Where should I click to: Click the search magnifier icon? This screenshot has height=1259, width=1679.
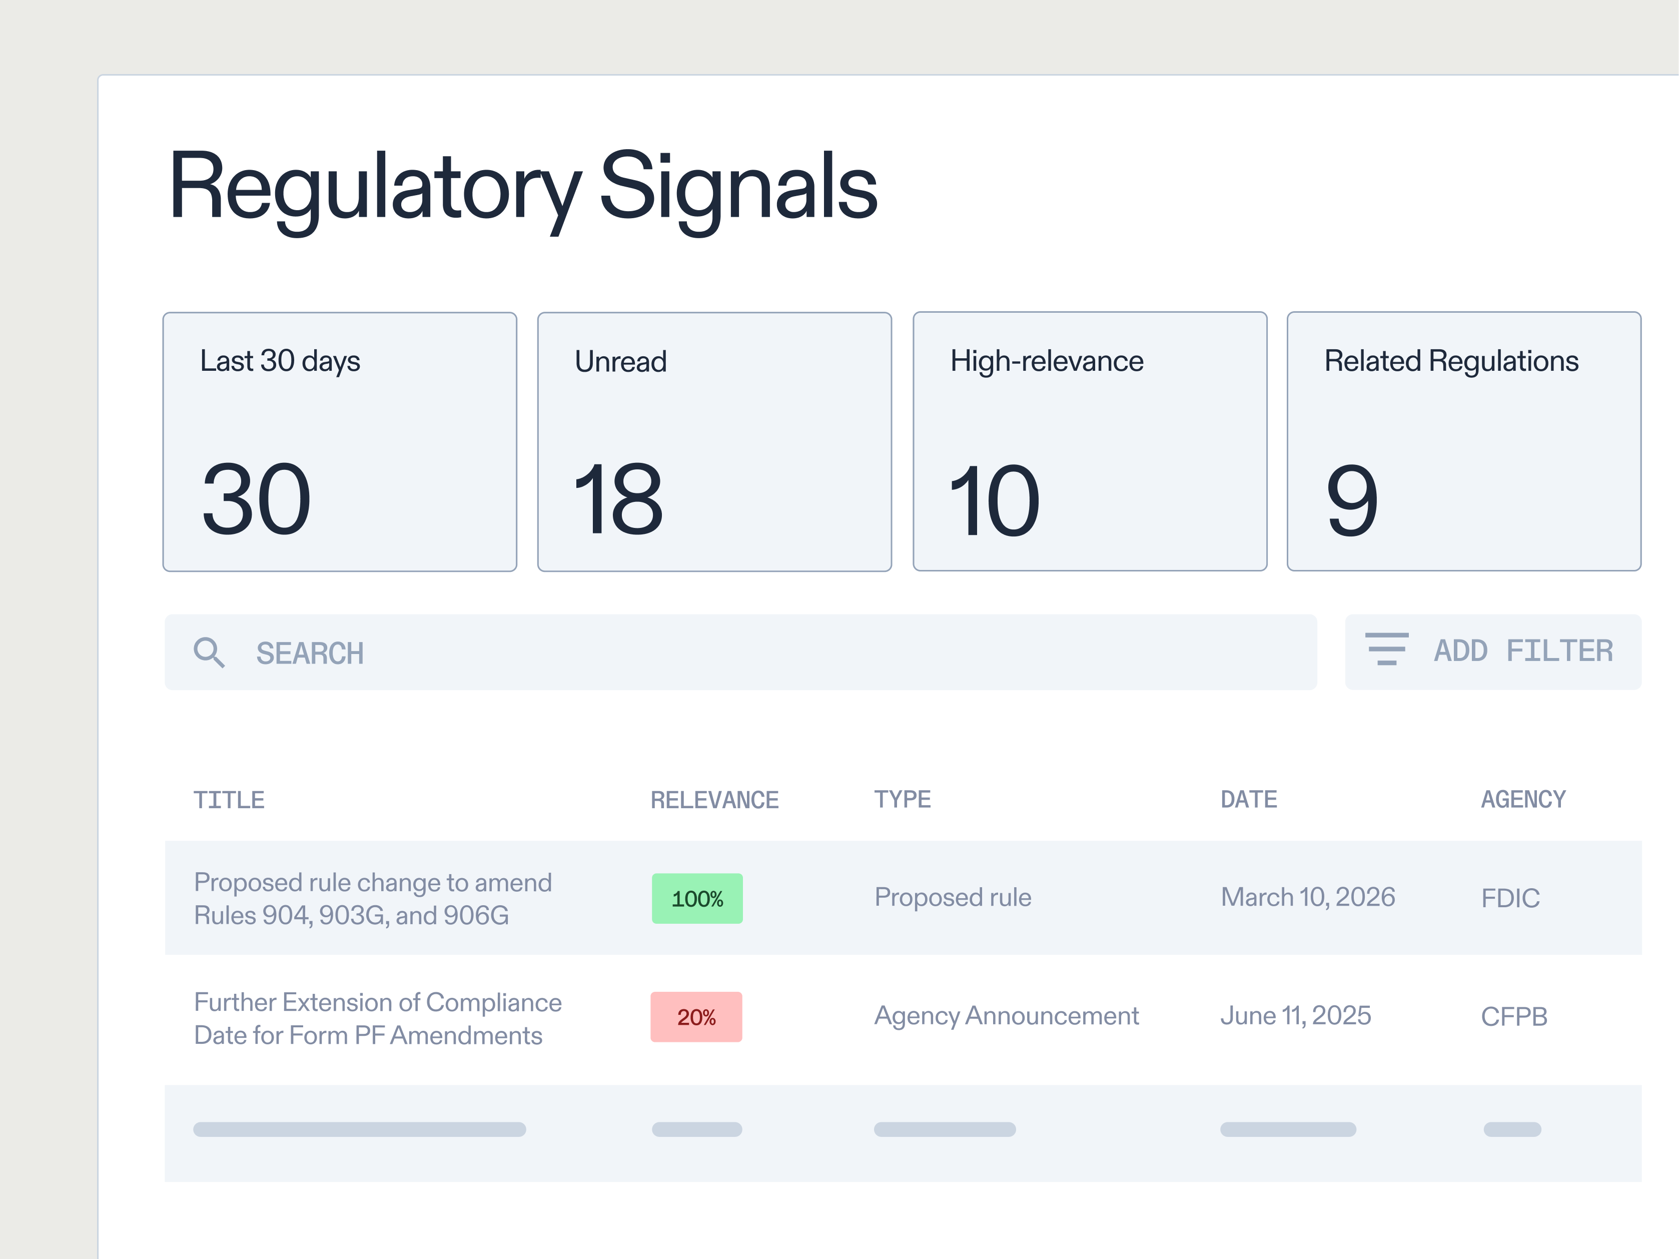point(209,653)
